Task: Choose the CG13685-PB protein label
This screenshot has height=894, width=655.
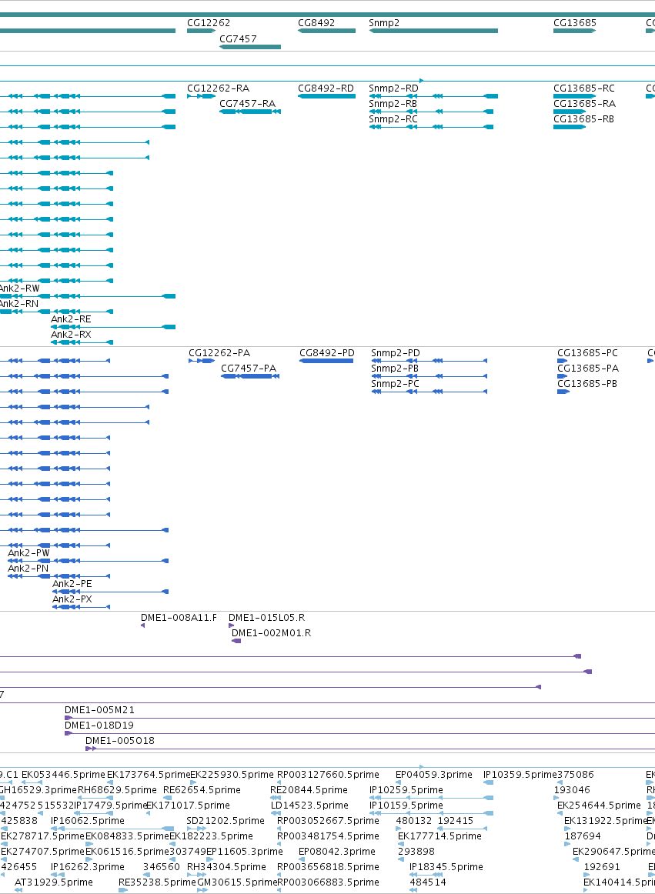Action: 587,384
